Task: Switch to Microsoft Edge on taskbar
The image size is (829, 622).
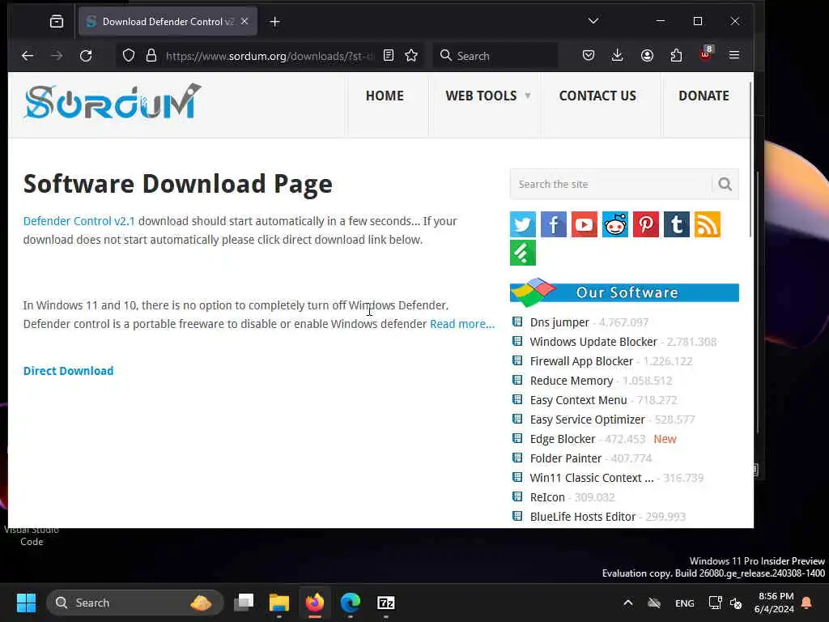Action: (x=351, y=603)
